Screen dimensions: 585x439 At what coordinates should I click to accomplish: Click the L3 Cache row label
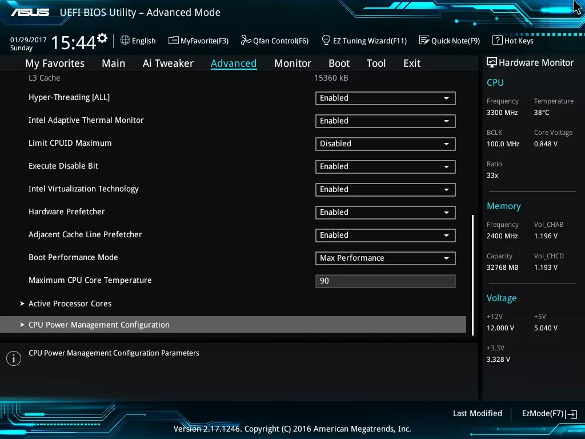click(x=44, y=78)
